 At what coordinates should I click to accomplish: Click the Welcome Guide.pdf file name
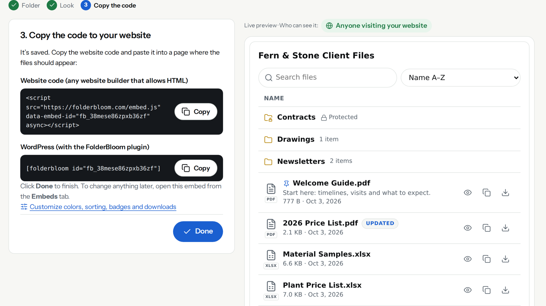pos(331,183)
